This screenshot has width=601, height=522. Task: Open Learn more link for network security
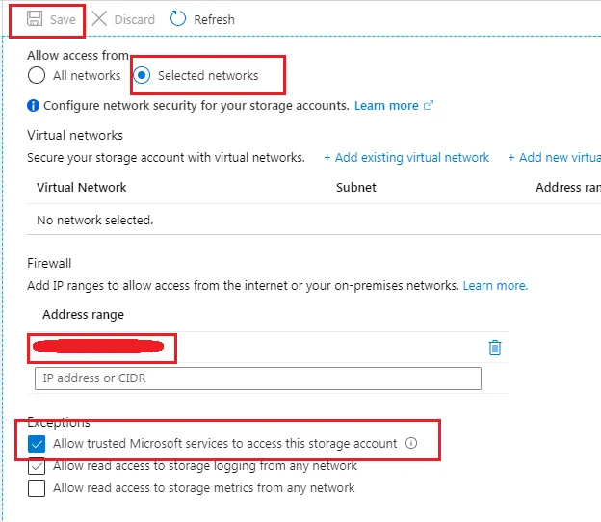(386, 105)
